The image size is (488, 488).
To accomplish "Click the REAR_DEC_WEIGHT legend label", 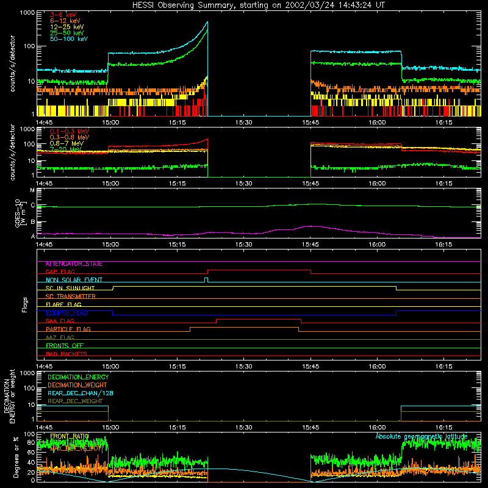I will 75,401.
